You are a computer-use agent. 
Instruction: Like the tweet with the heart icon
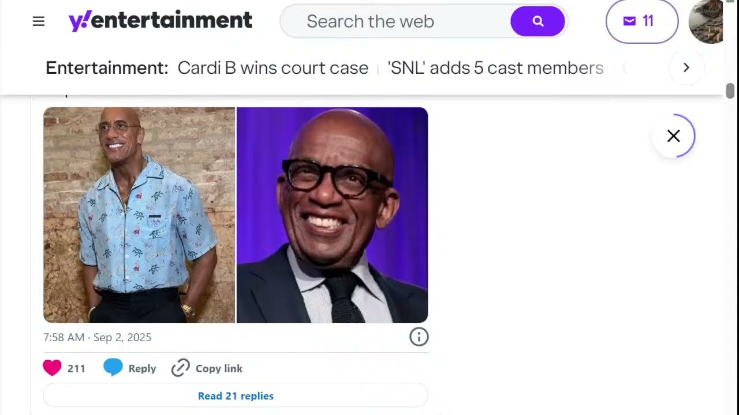[52, 368]
